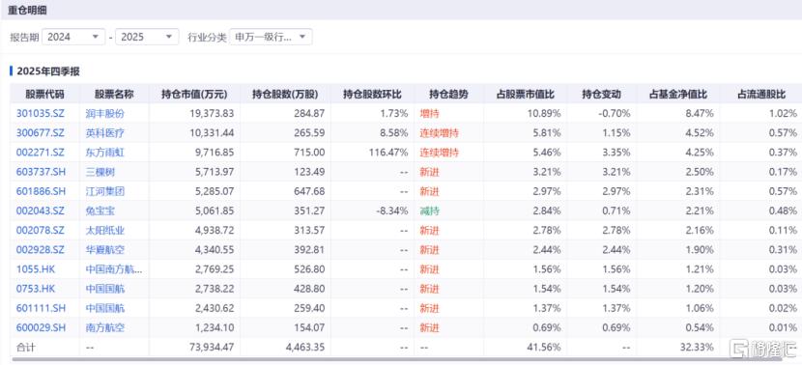The width and height of the screenshot is (802, 365).
Task: Select market value cell 10,331.44
Action: [212, 133]
